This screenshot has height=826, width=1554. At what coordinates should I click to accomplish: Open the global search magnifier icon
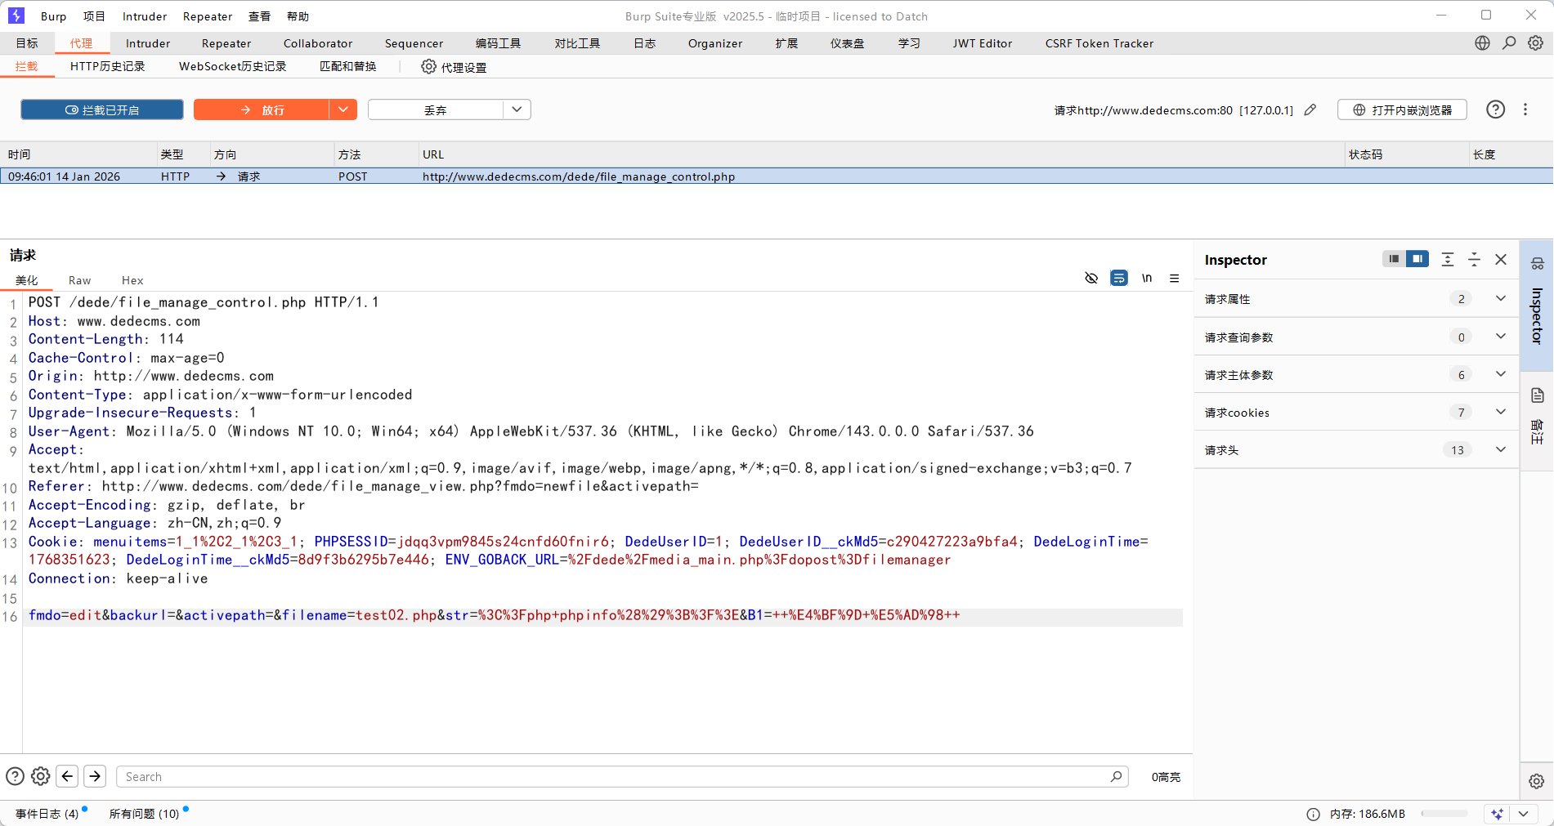[x=1509, y=43]
